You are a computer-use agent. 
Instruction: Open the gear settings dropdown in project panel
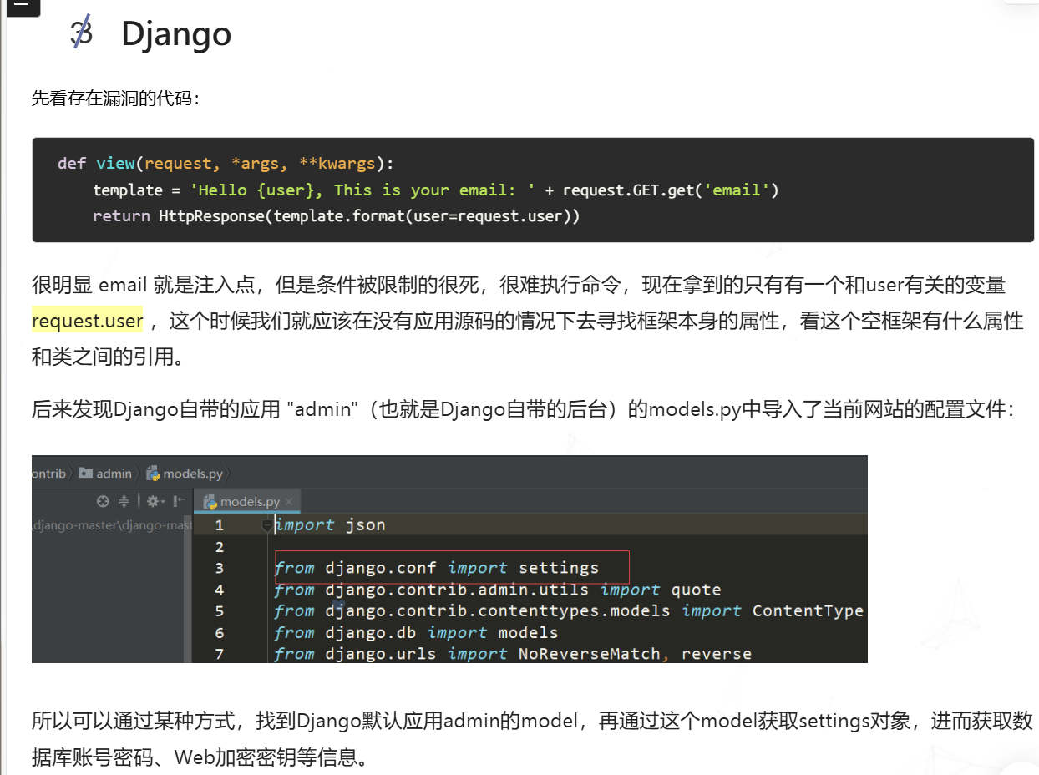[154, 501]
